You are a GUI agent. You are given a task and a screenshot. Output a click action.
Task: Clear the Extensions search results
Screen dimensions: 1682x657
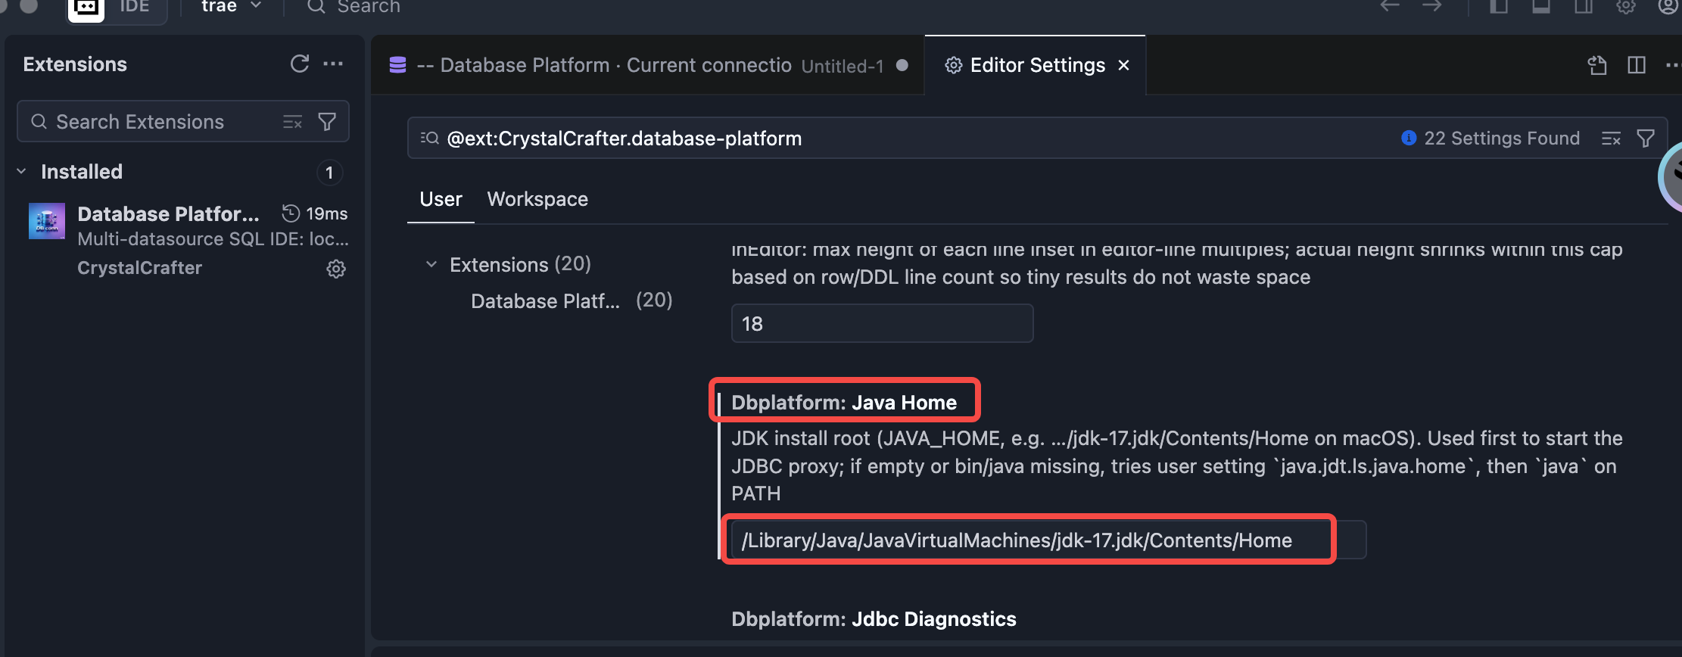(293, 122)
